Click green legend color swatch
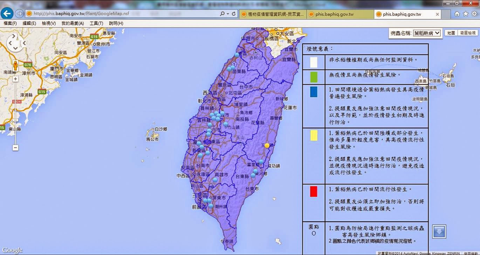This screenshot has width=480, height=255. coord(314,77)
